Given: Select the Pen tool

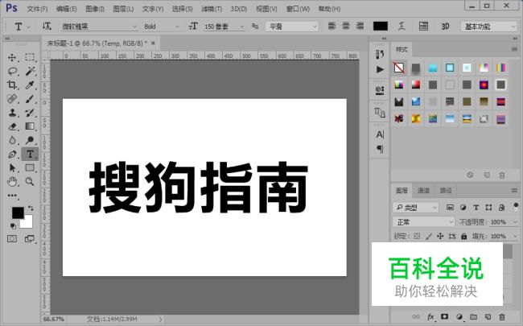Looking at the screenshot, I should [12, 155].
